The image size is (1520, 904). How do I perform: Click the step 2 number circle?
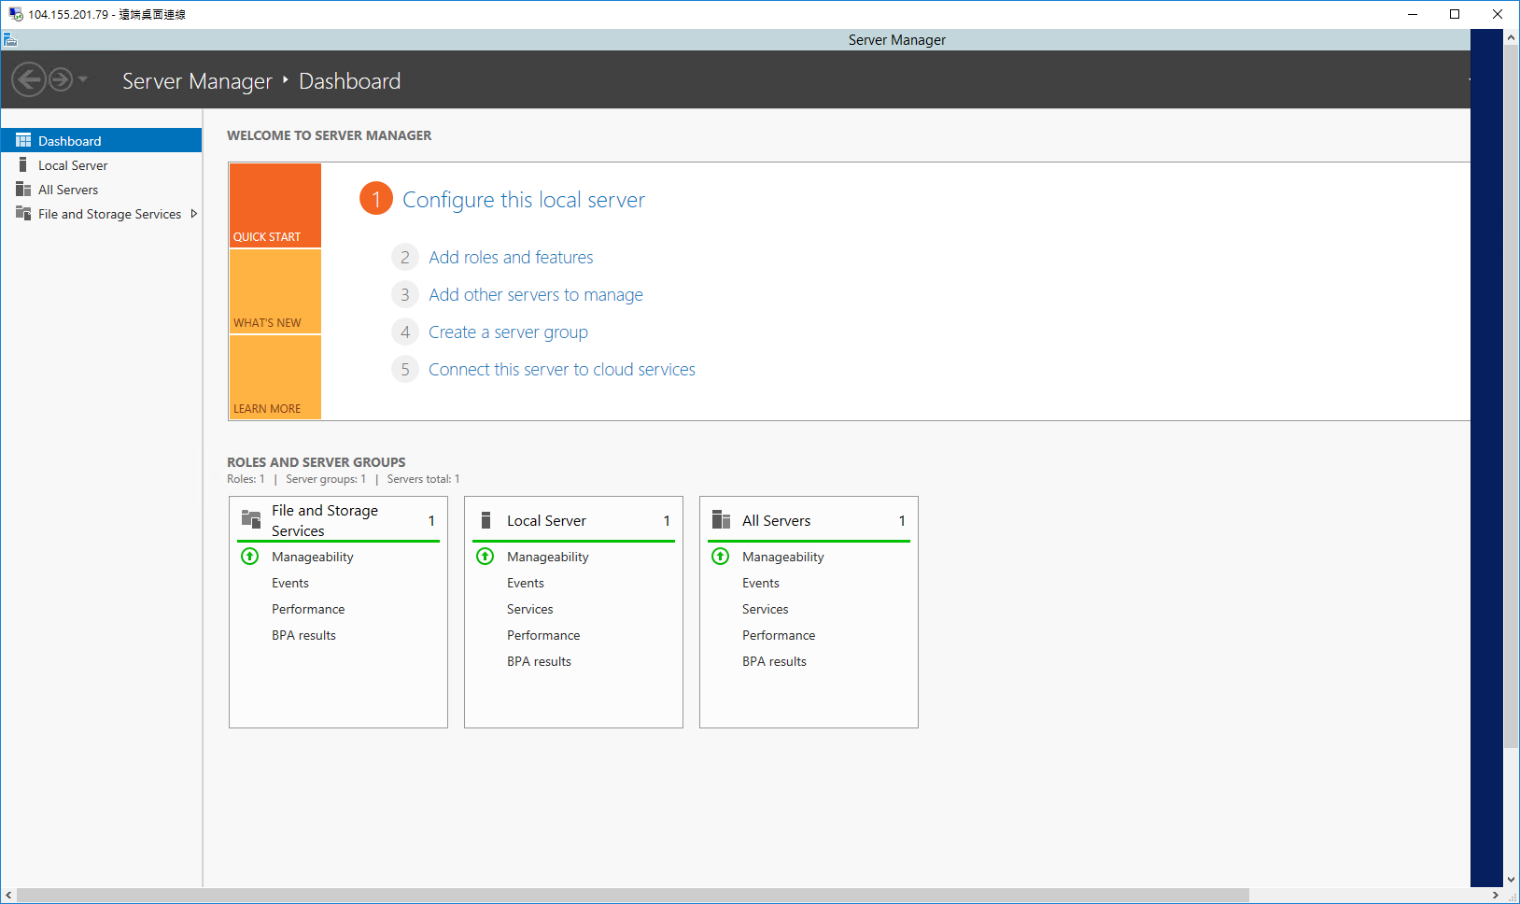(x=405, y=257)
